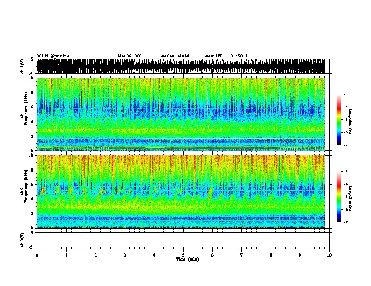Click the "VLF Spectra" plot title
Viewport: 371px width, 286px height.
click(x=53, y=56)
